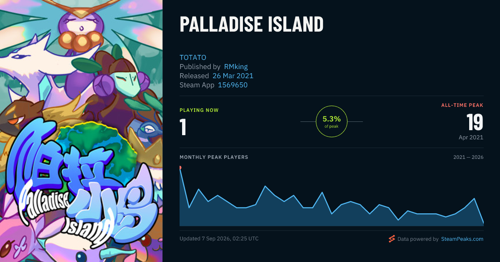Click the red peak marker on chart
Screen dimensions: 500x262
coord(180,168)
